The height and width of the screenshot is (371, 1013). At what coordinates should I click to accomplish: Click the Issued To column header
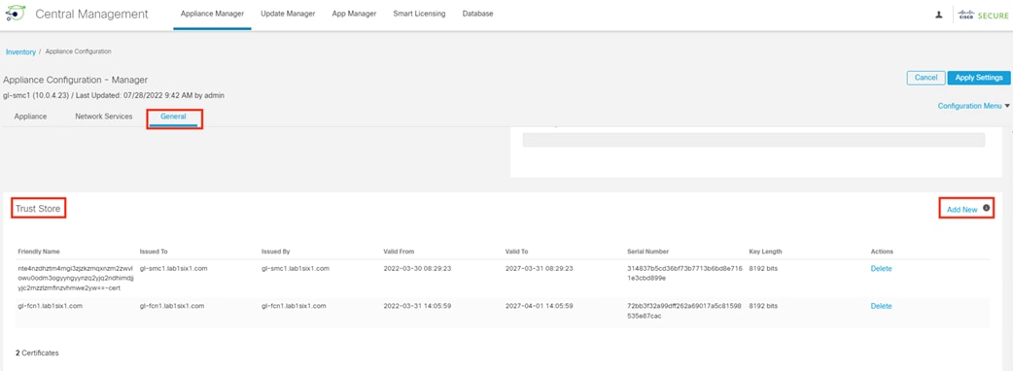click(153, 251)
